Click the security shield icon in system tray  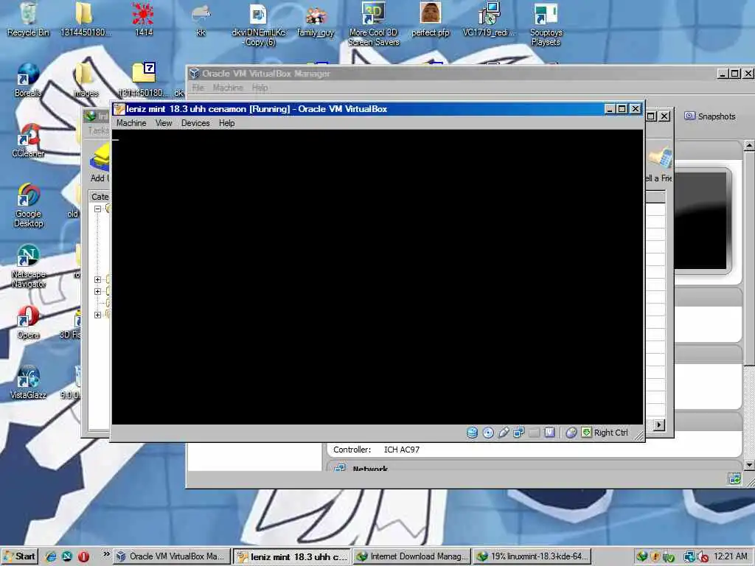[x=655, y=556]
